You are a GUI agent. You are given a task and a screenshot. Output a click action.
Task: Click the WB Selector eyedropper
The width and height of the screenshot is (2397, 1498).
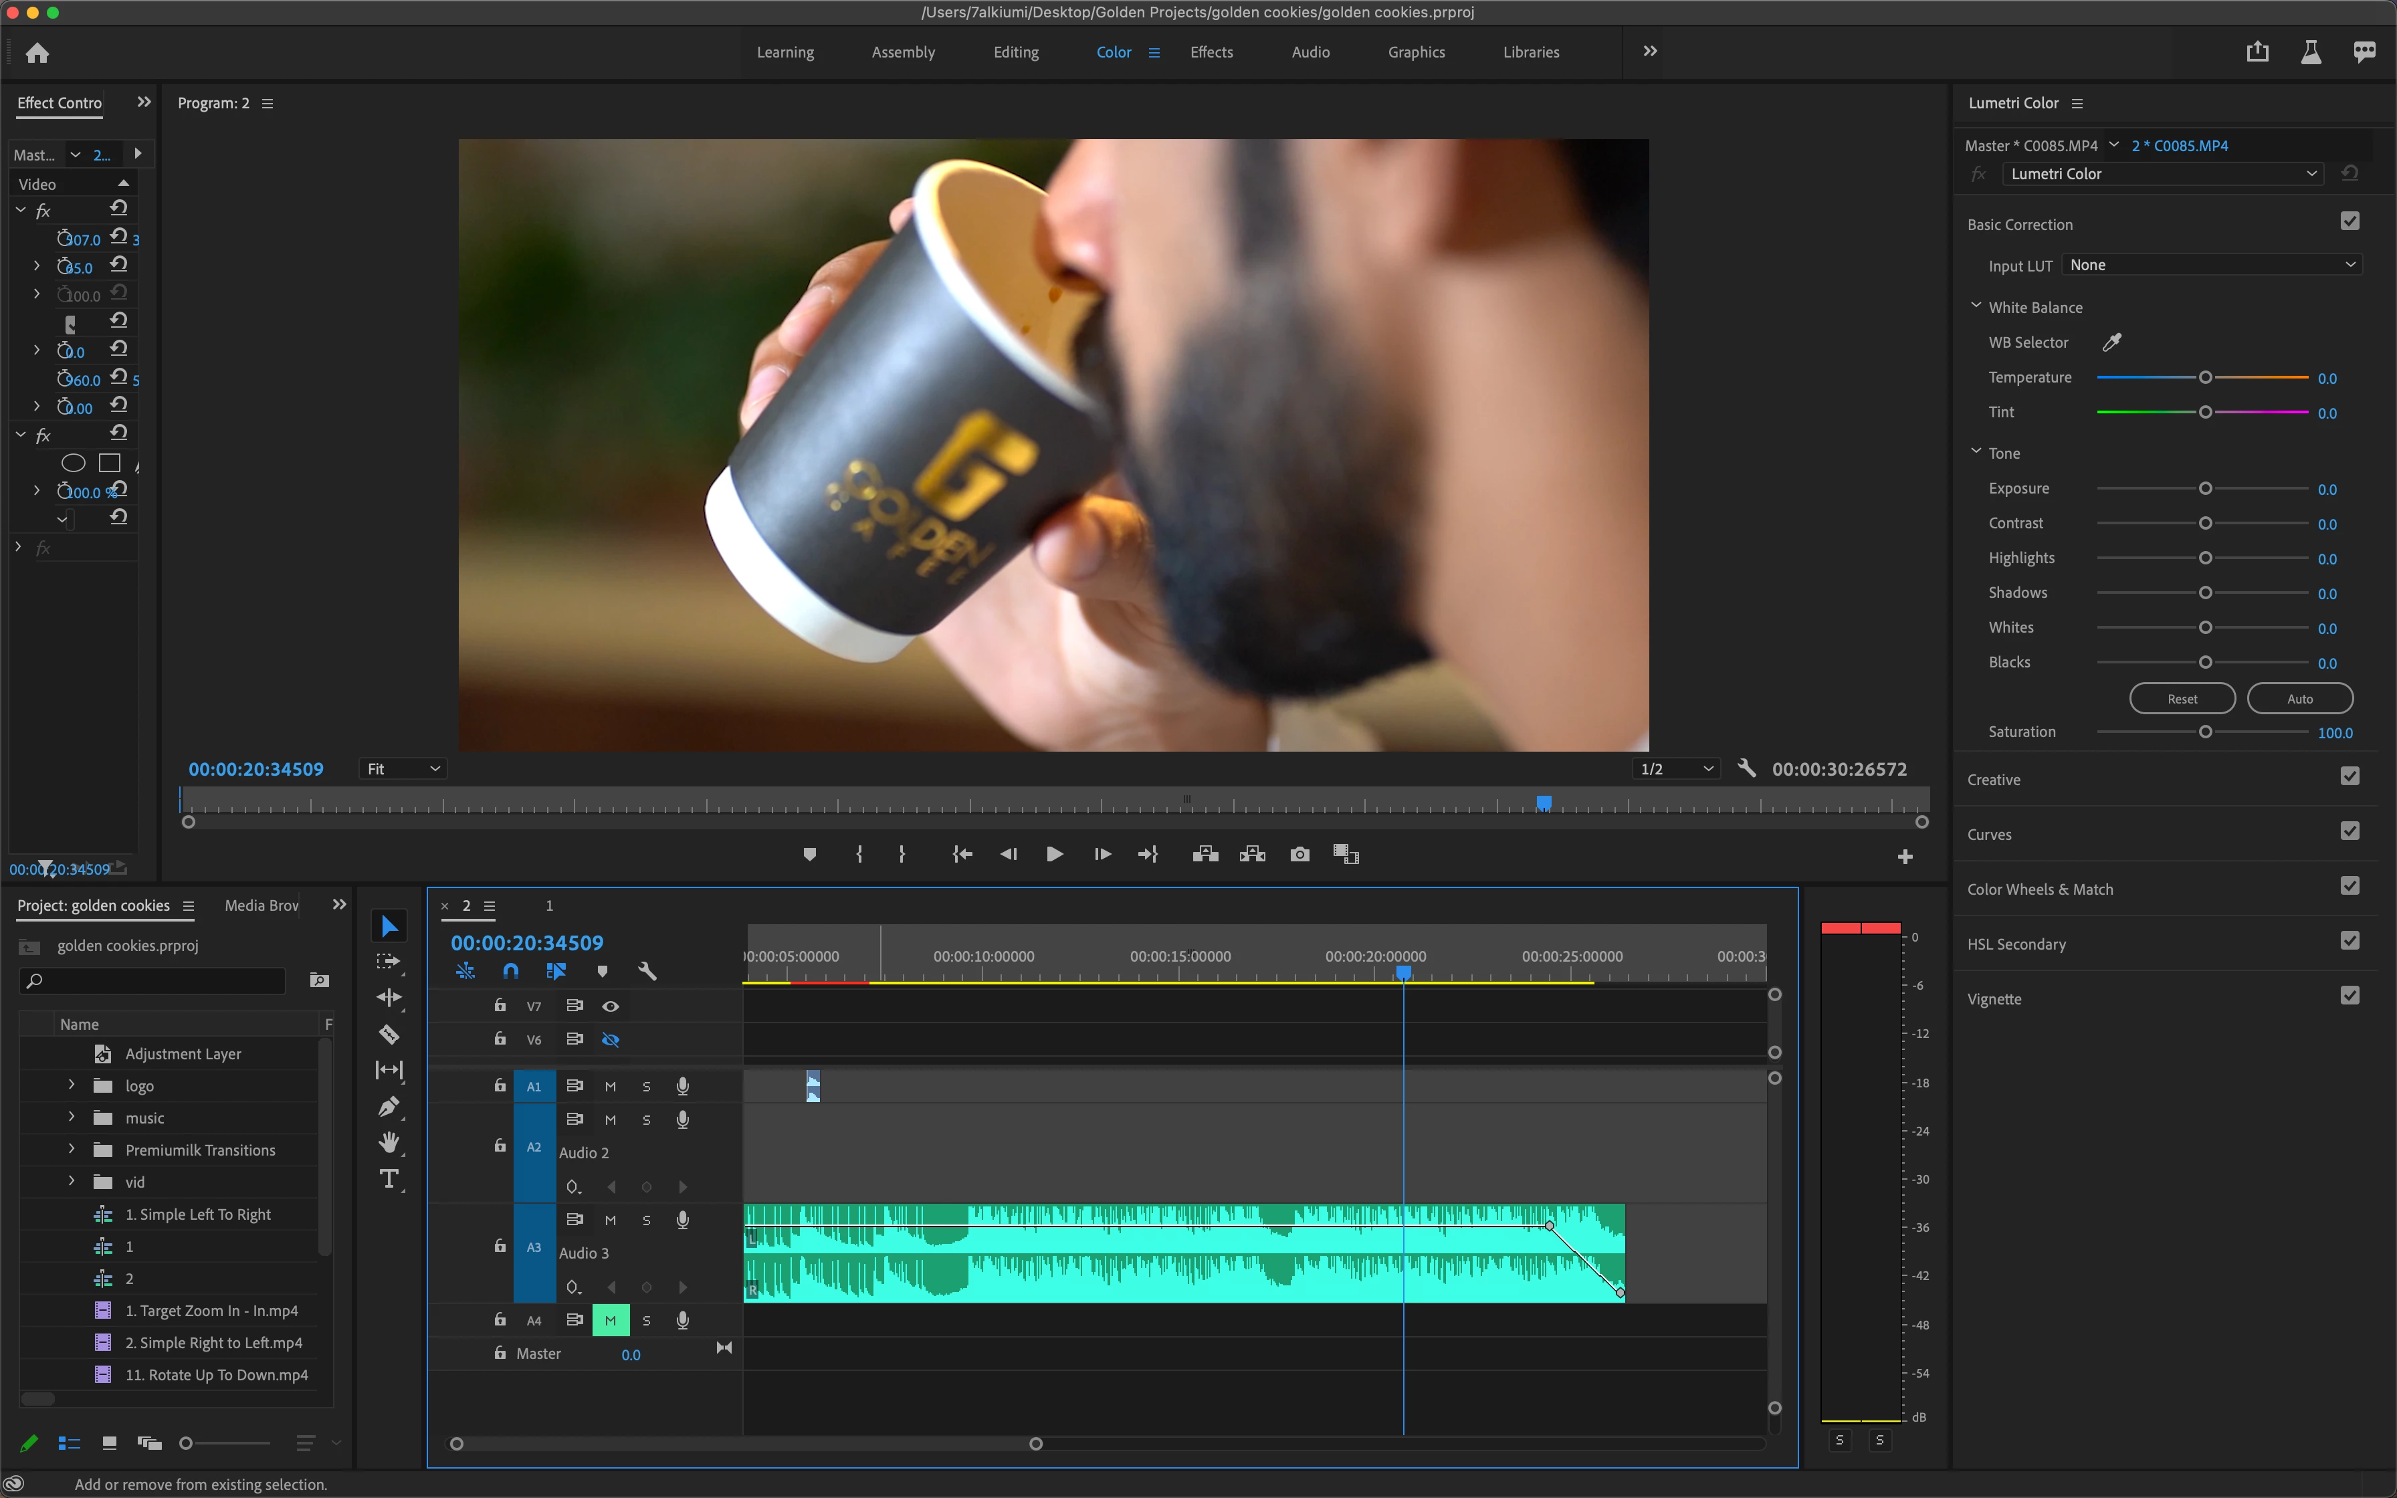(x=2111, y=342)
